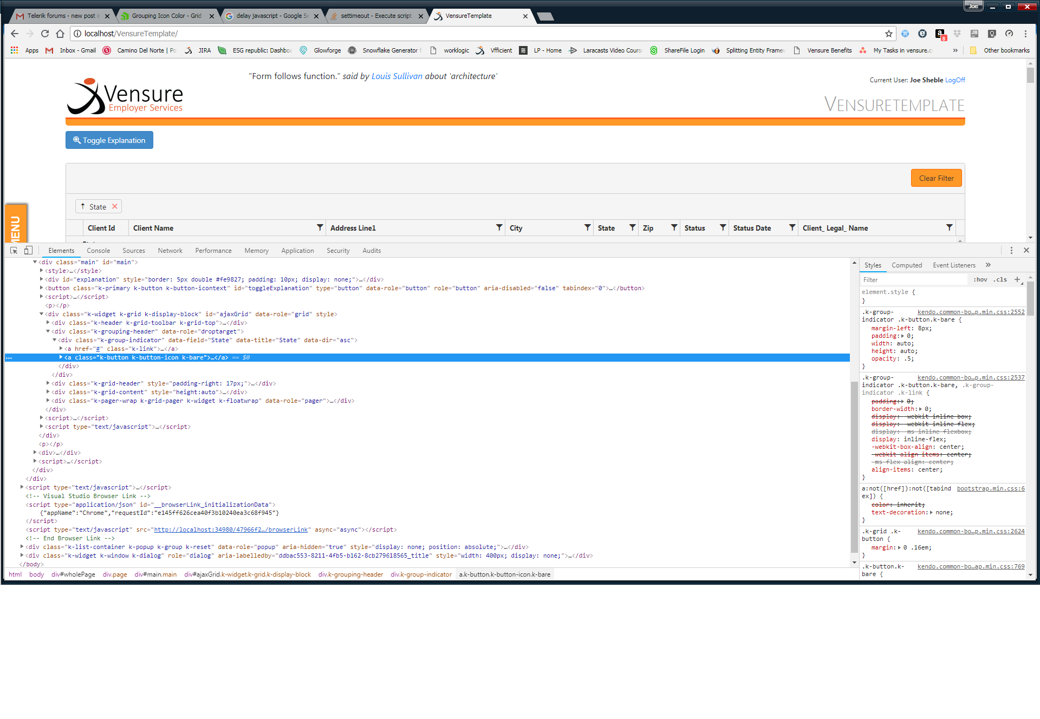Click the Toggle Explanation button
Viewport: 1040px width, 719px height.
[109, 140]
